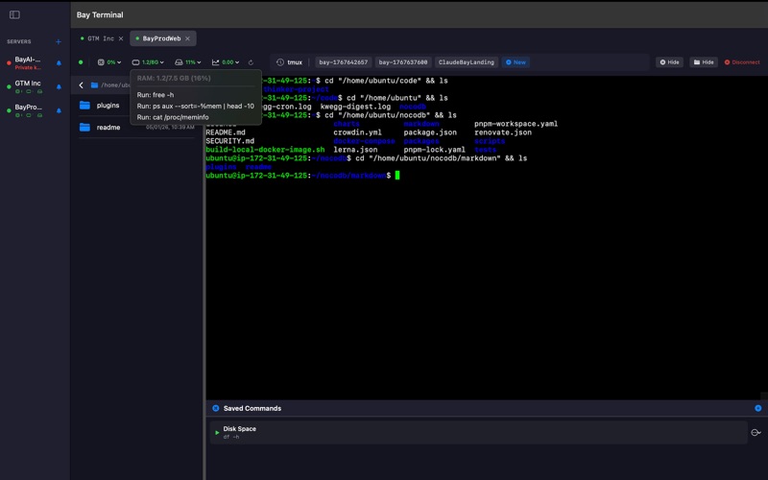Click the /home/ub path folder icon
This screenshot has width=768, height=480.
pyautogui.click(x=94, y=85)
